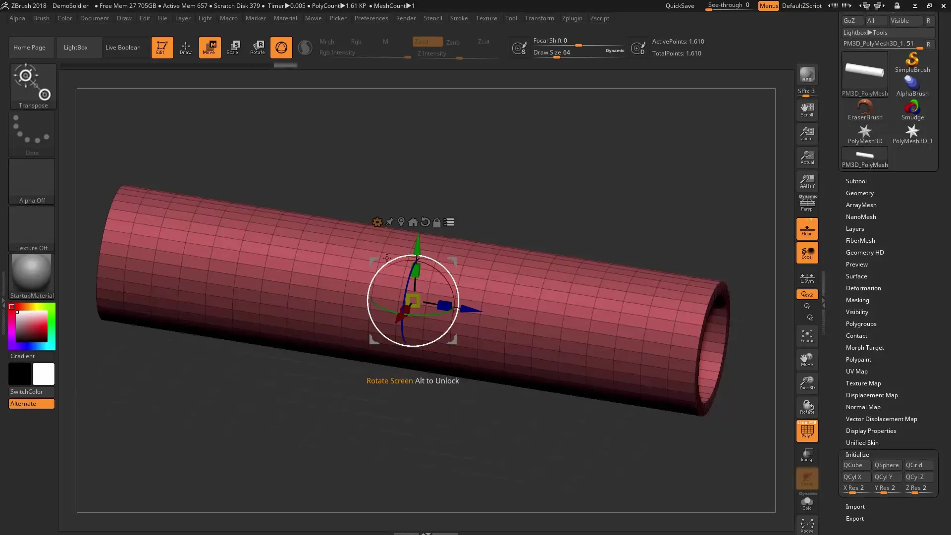Viewport: 951px width, 535px height.
Task: Click the Actual size icon
Action: tap(807, 158)
